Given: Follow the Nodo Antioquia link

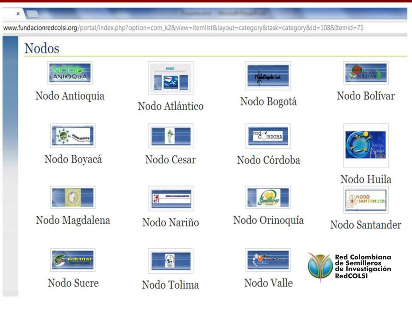Looking at the screenshot, I should pyautogui.click(x=70, y=96).
